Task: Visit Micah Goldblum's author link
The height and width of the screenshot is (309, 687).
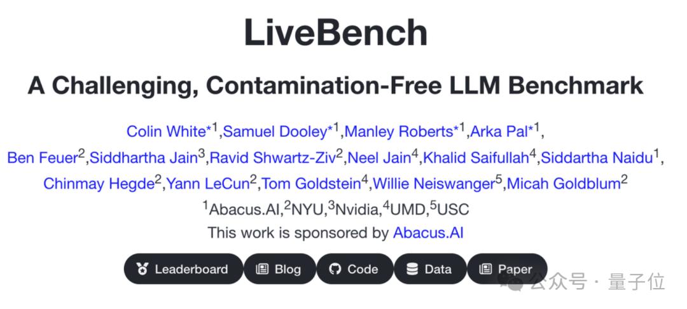Action: point(564,184)
